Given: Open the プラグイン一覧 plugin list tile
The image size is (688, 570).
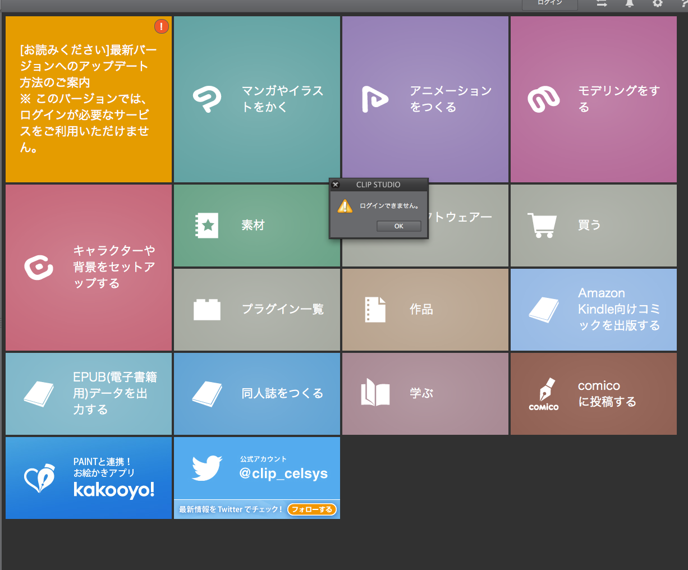Looking at the screenshot, I should pyautogui.click(x=257, y=310).
